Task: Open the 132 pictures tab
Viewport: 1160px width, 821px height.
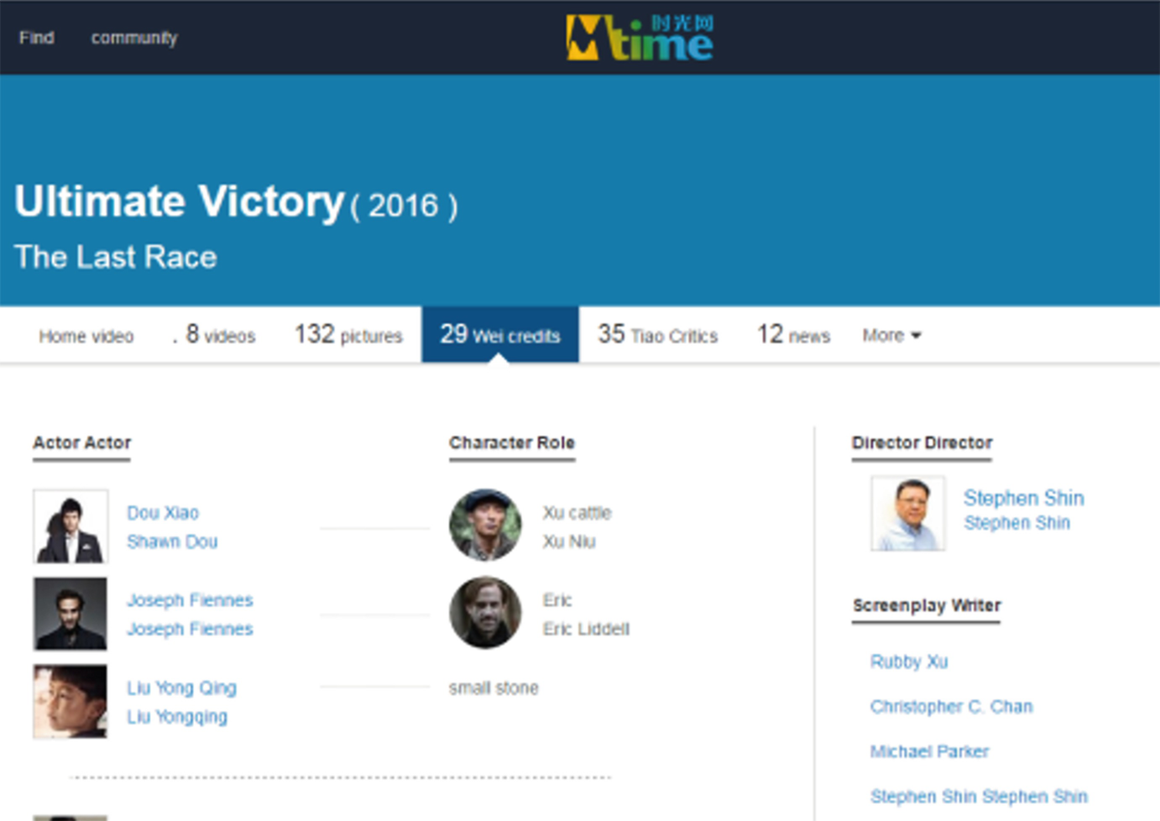Action: tap(348, 335)
